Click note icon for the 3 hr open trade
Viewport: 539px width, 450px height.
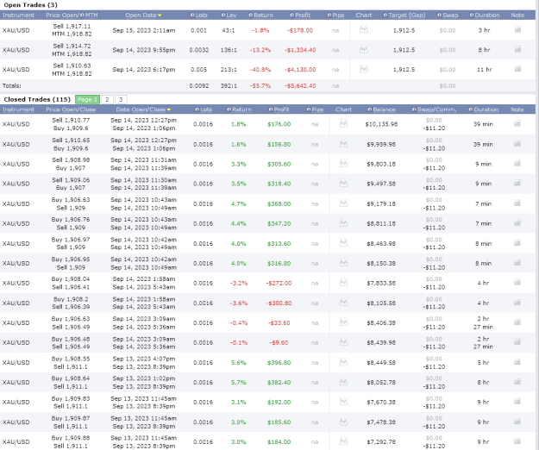(x=517, y=29)
